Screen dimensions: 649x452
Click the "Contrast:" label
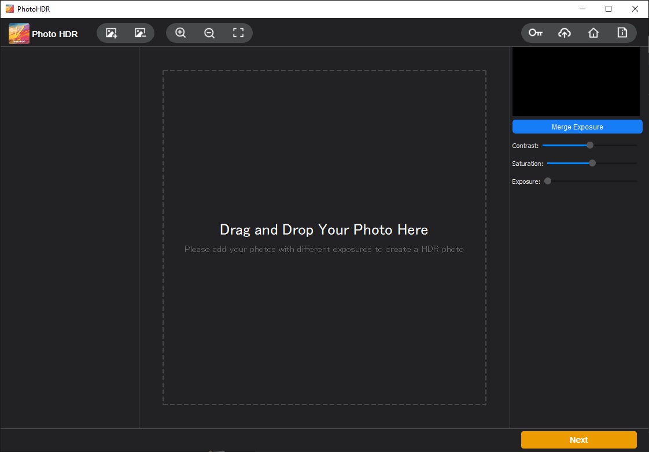pyautogui.click(x=525, y=146)
